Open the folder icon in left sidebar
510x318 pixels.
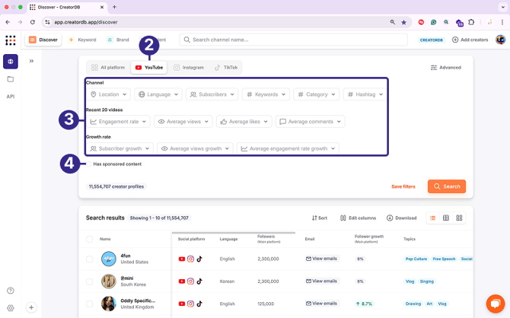11,79
